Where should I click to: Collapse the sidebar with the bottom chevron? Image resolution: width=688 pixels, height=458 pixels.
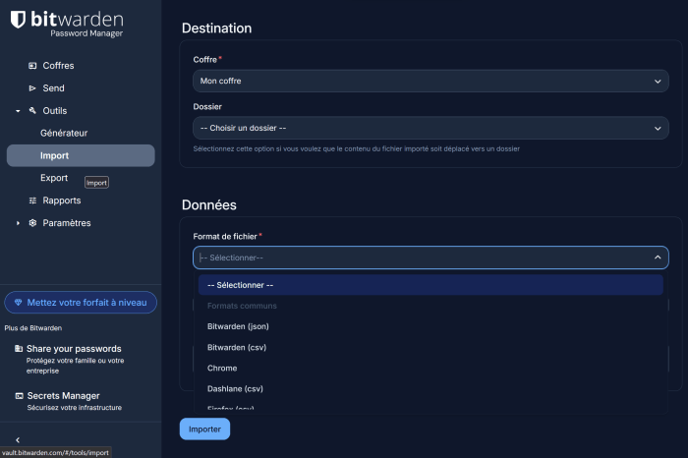pyautogui.click(x=18, y=439)
